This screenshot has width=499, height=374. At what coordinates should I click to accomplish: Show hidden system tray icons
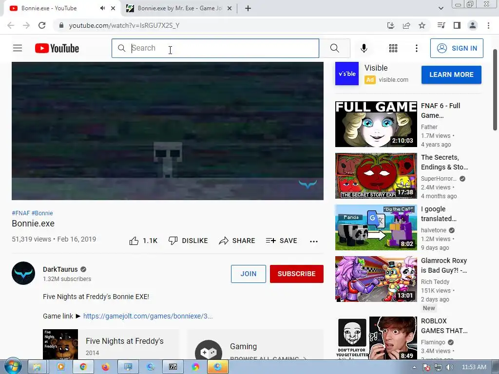tap(414, 367)
